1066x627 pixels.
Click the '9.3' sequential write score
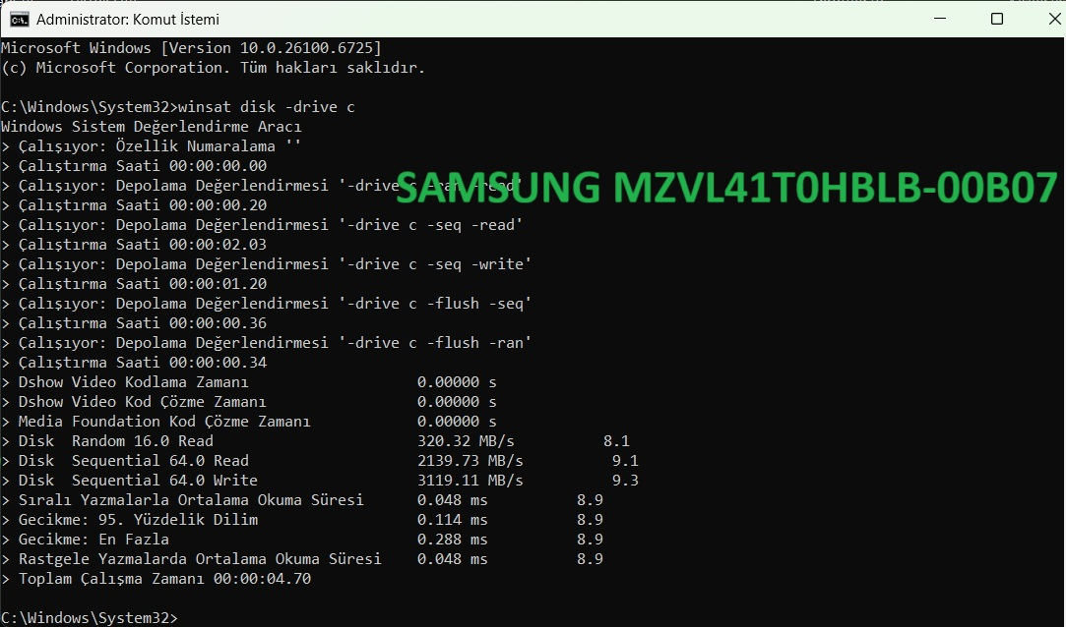(x=625, y=481)
